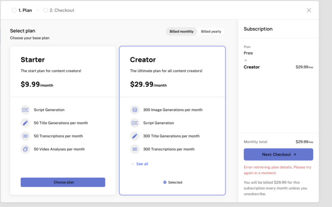Click the $29.99/month price in Creator card

(x=148, y=85)
